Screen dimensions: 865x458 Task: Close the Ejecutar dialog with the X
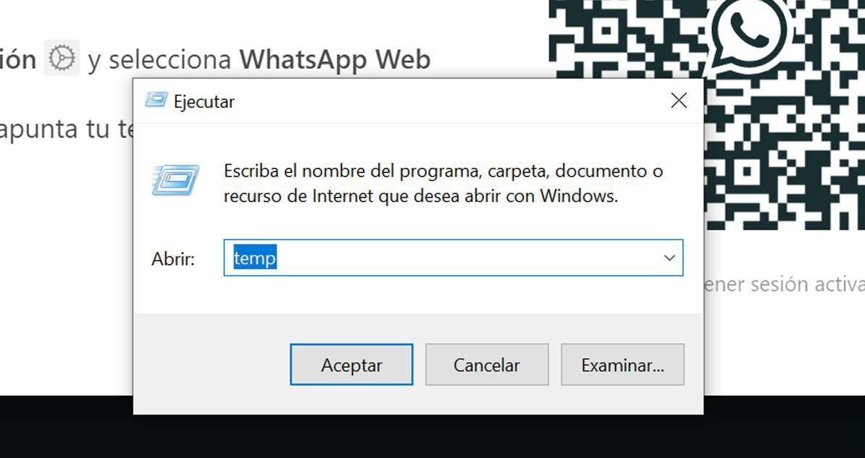click(x=679, y=101)
